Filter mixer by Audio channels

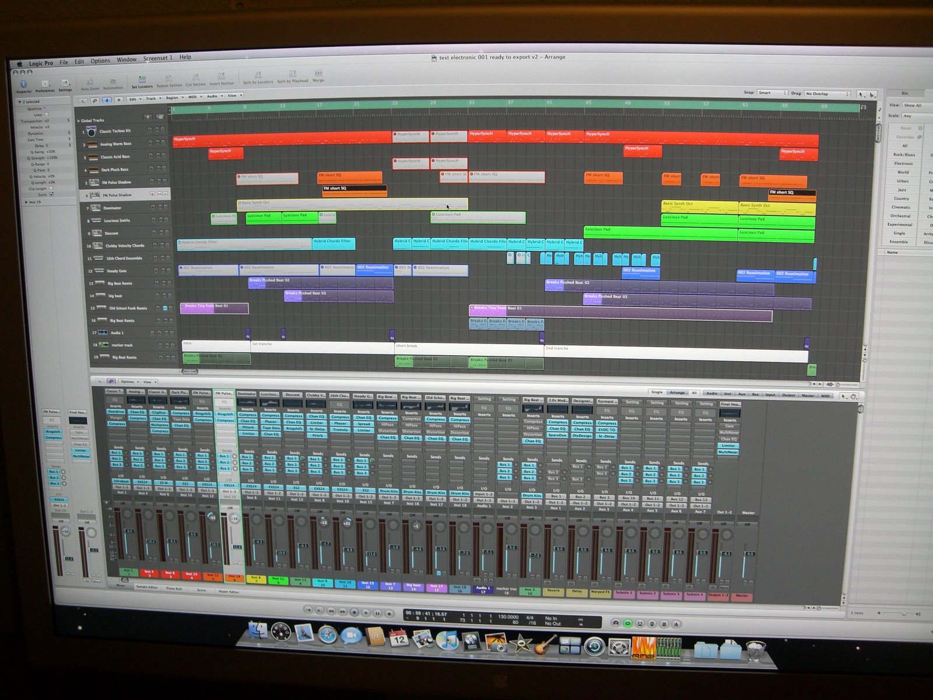pos(712,394)
